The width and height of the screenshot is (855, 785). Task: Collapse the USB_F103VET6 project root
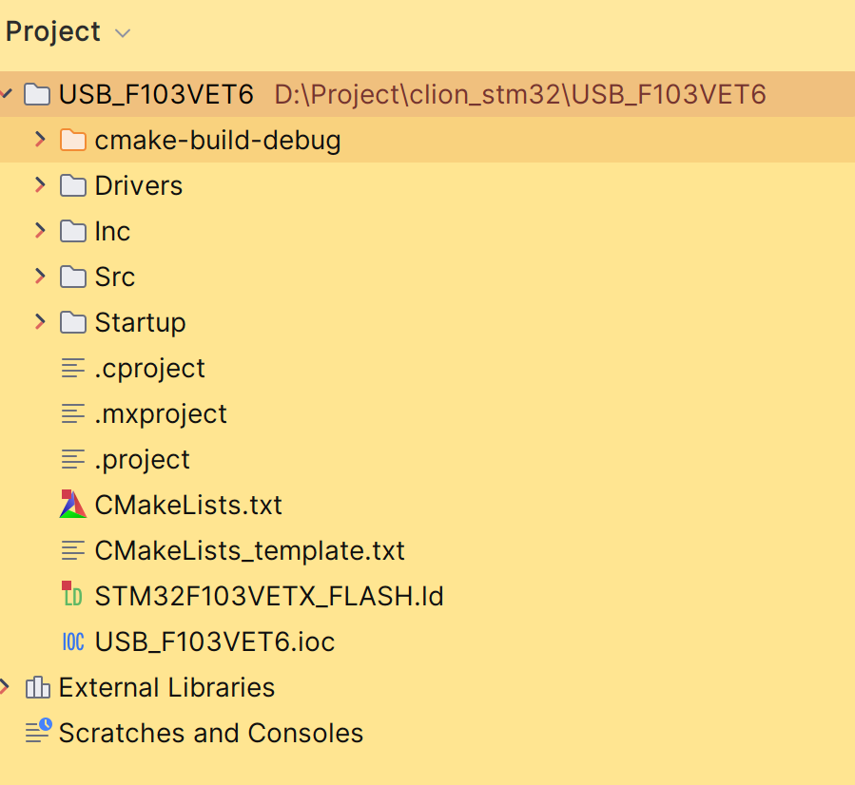(6, 94)
